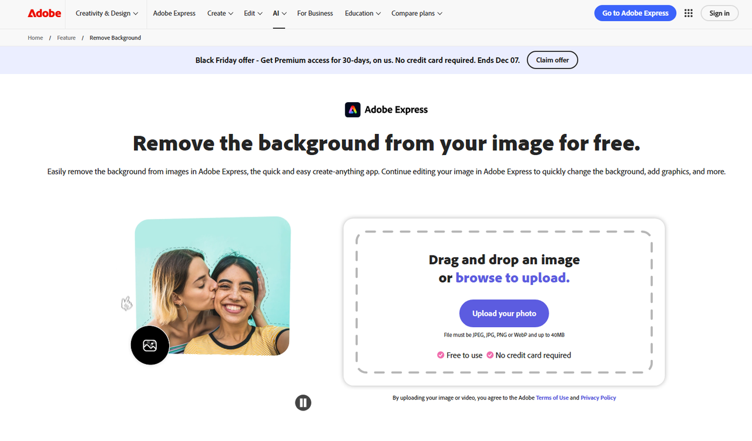The width and height of the screenshot is (752, 441).
Task: Pause the animation with the pause button
Action: point(303,403)
